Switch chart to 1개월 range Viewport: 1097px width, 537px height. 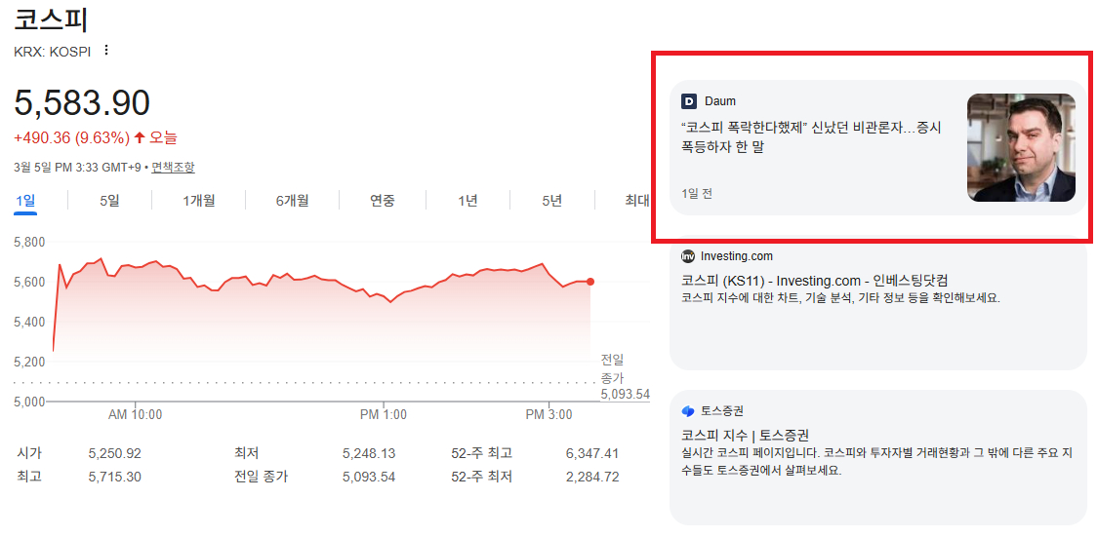[198, 201]
